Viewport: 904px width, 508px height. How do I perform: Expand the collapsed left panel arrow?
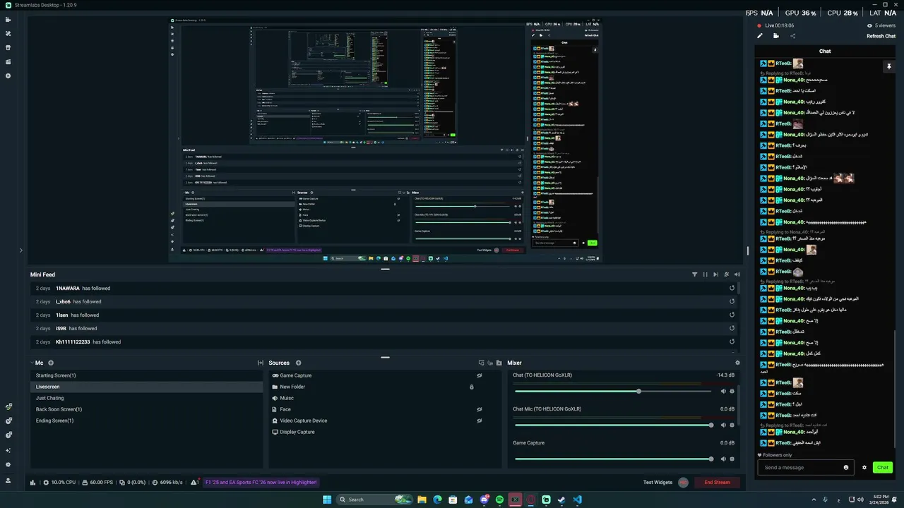pos(20,250)
